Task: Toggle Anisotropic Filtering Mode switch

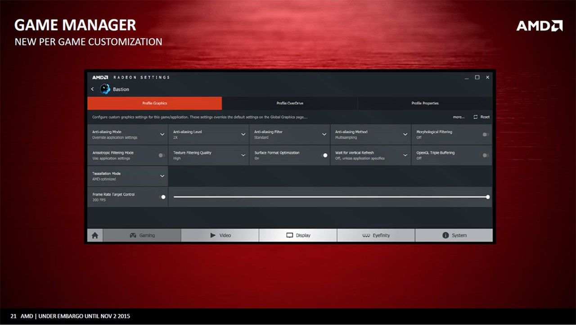Action: pos(162,155)
